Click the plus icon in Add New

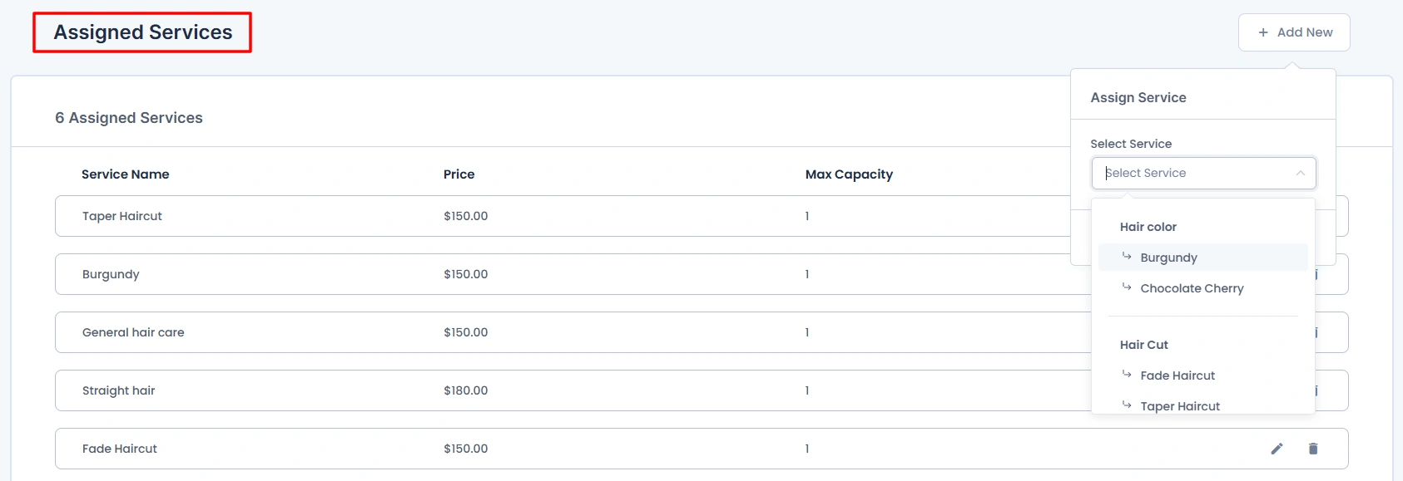click(x=1263, y=32)
